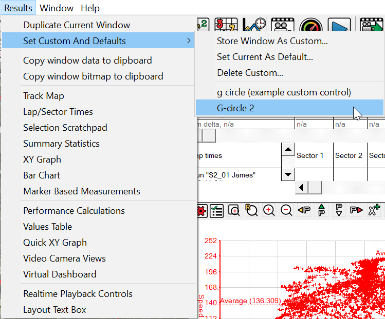
Task: Click the graph with clock toolbar icon
Action: point(254,25)
